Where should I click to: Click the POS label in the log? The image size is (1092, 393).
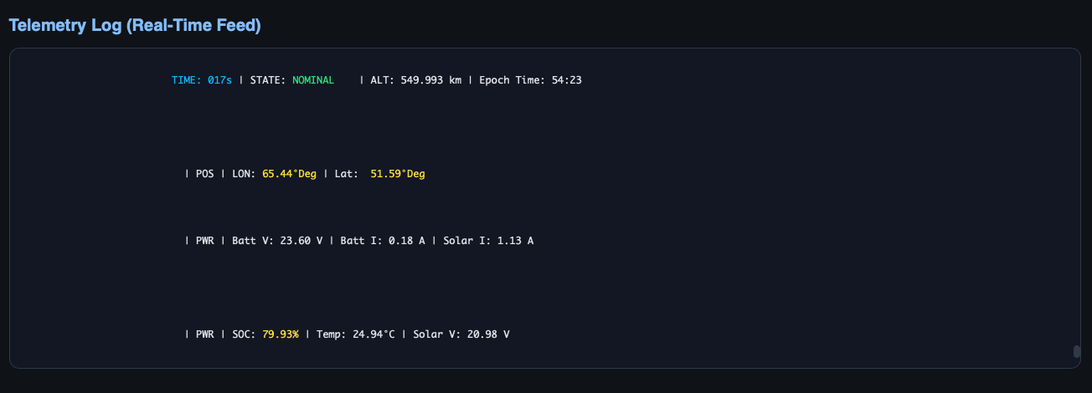[x=205, y=174]
